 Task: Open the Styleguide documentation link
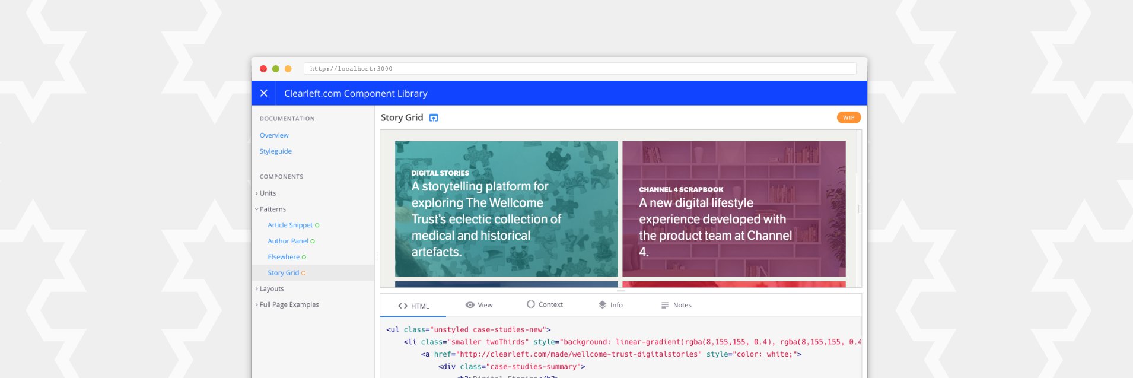click(x=276, y=151)
